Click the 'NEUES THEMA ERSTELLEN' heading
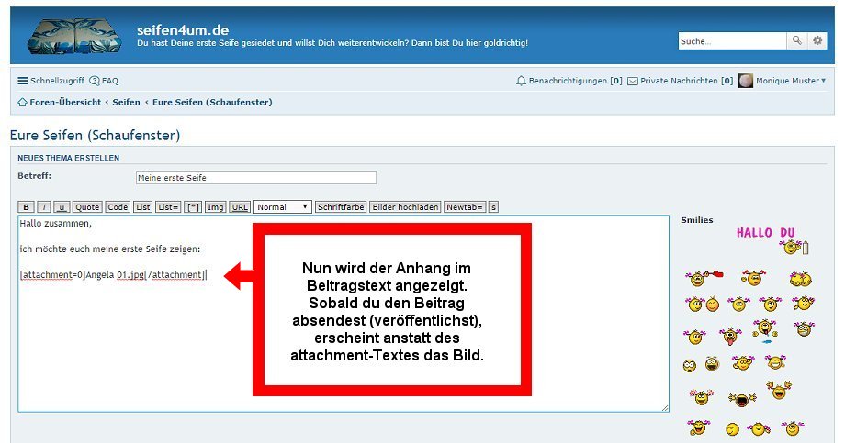Screen dimensions: 845x443 click(69, 158)
